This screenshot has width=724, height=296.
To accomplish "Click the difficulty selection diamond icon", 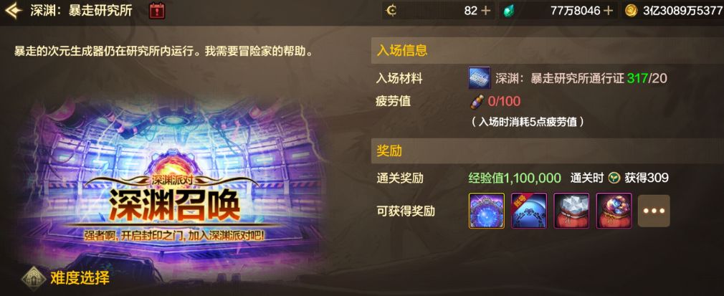I will [x=34, y=277].
